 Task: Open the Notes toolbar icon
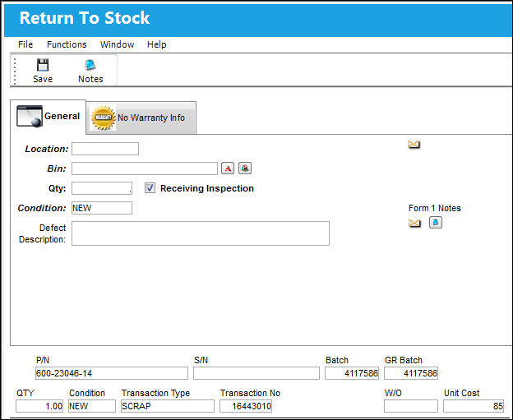click(90, 65)
